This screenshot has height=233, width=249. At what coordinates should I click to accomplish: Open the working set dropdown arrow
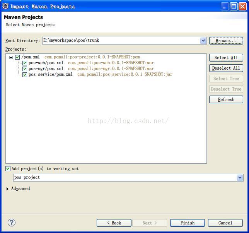240,178
